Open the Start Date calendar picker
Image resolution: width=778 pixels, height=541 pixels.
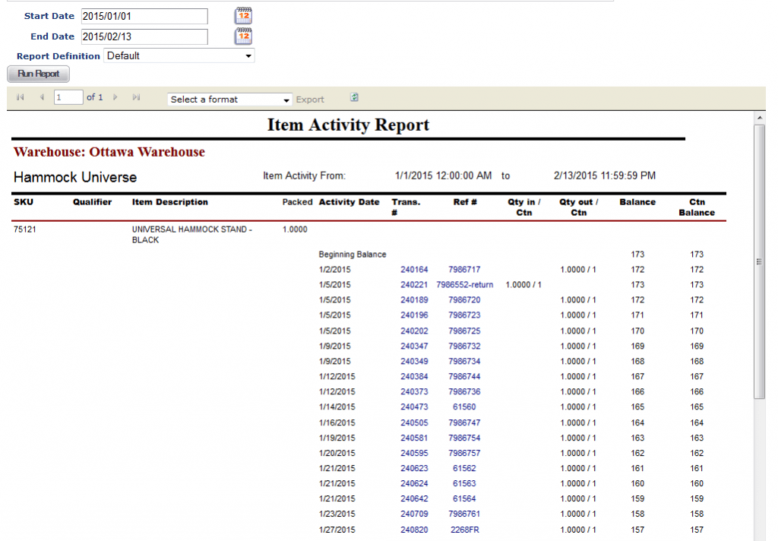(x=243, y=15)
